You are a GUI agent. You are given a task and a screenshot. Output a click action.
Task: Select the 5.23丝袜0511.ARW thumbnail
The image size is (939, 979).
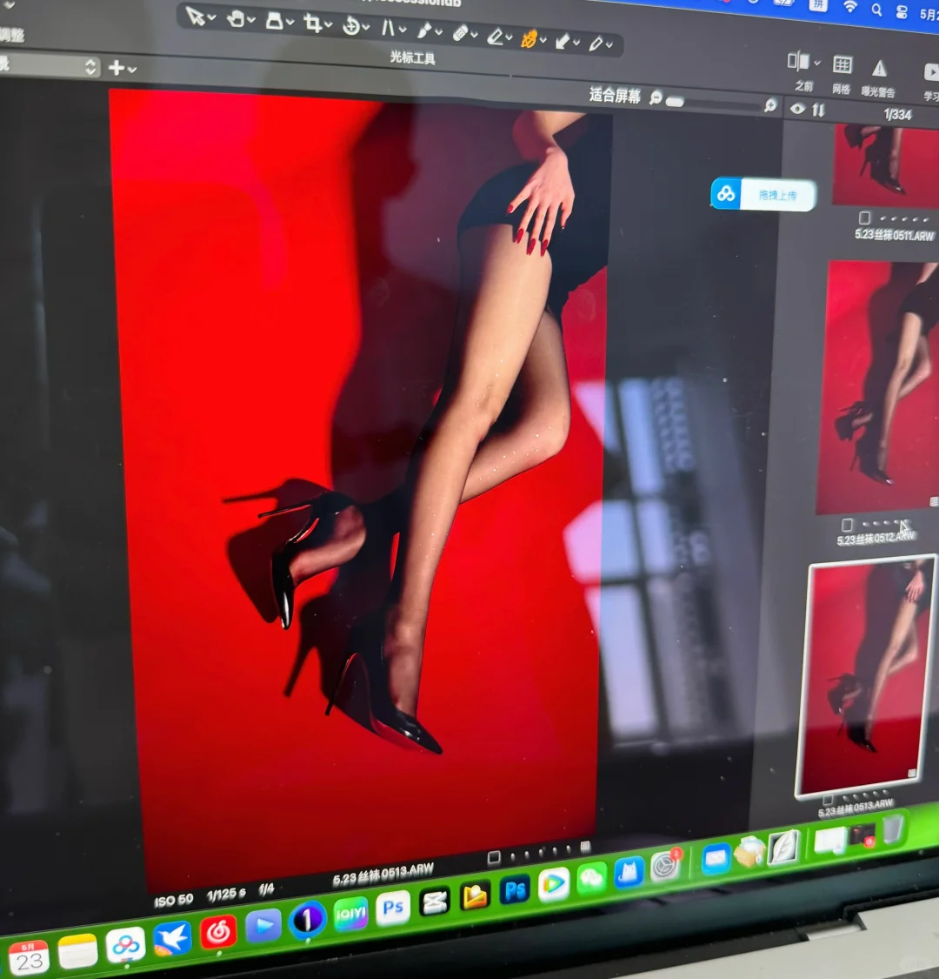[885, 164]
